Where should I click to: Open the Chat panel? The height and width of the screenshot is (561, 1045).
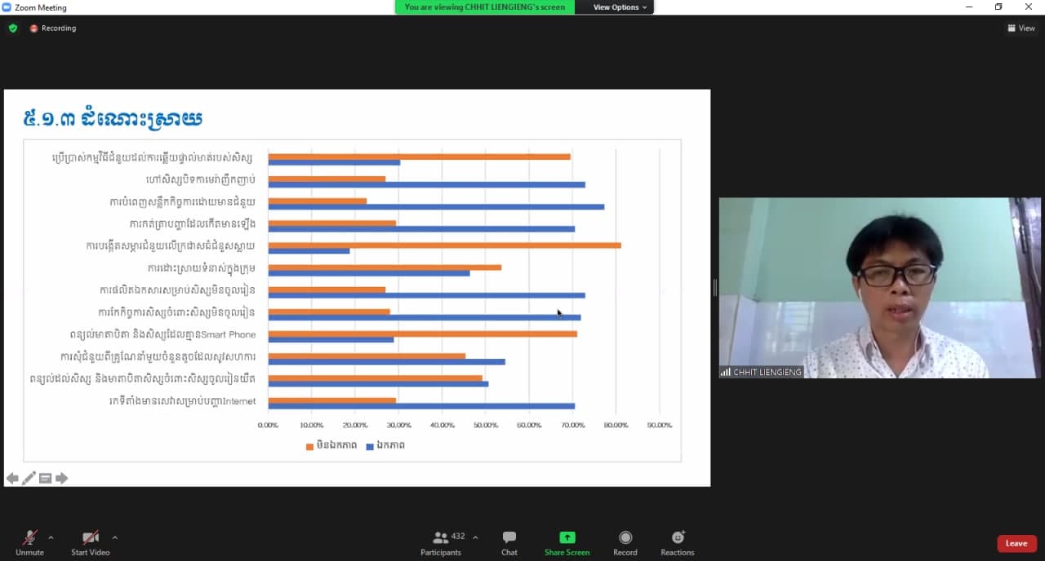coord(509,538)
